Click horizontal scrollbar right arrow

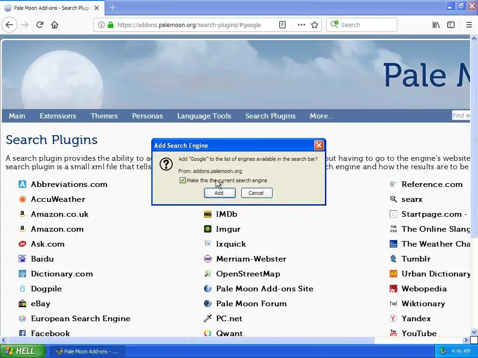click(x=466, y=340)
